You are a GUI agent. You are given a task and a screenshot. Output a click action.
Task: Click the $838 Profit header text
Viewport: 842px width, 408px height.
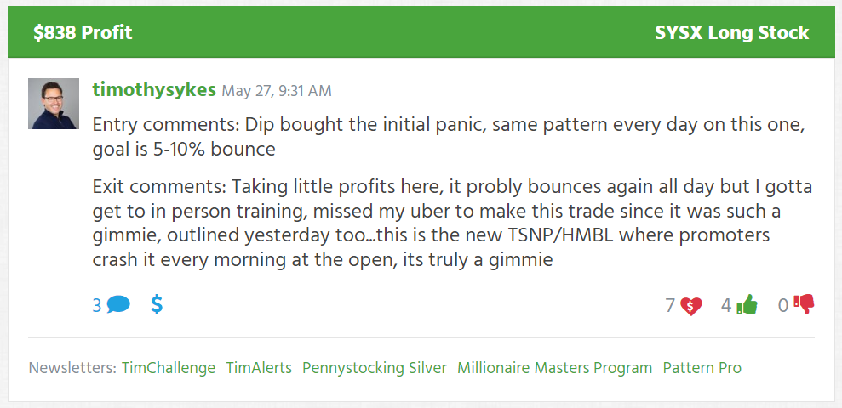(83, 32)
